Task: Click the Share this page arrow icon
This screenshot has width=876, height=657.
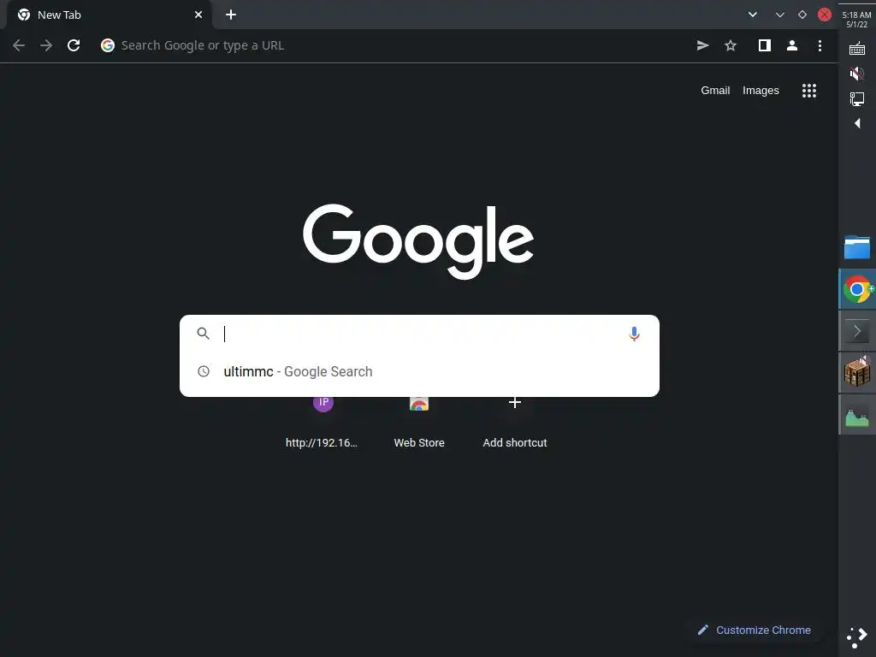Action: pyautogui.click(x=703, y=46)
